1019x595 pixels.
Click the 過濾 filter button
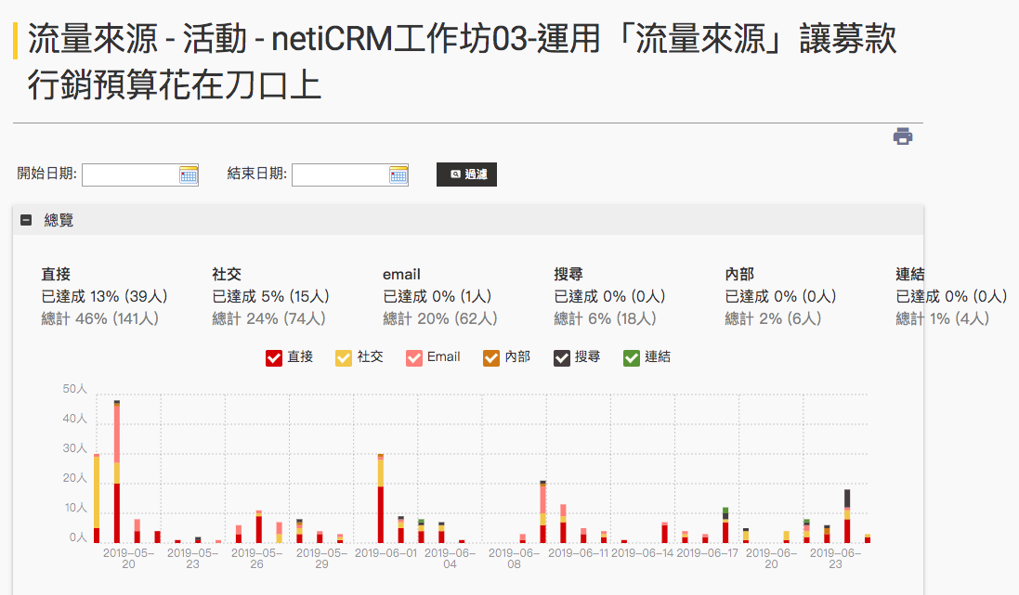466,174
